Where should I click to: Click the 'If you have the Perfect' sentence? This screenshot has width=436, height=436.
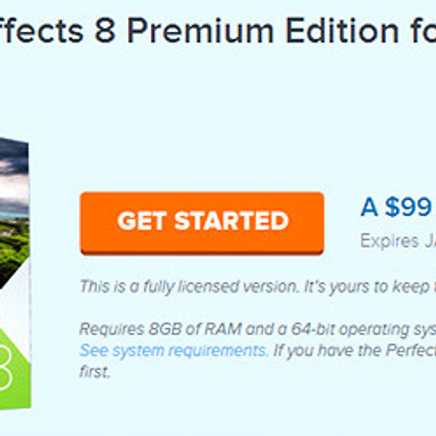point(354,351)
